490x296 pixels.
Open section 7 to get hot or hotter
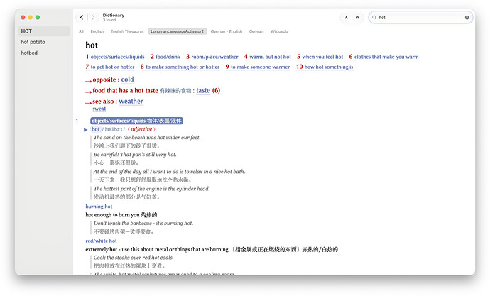(112, 67)
